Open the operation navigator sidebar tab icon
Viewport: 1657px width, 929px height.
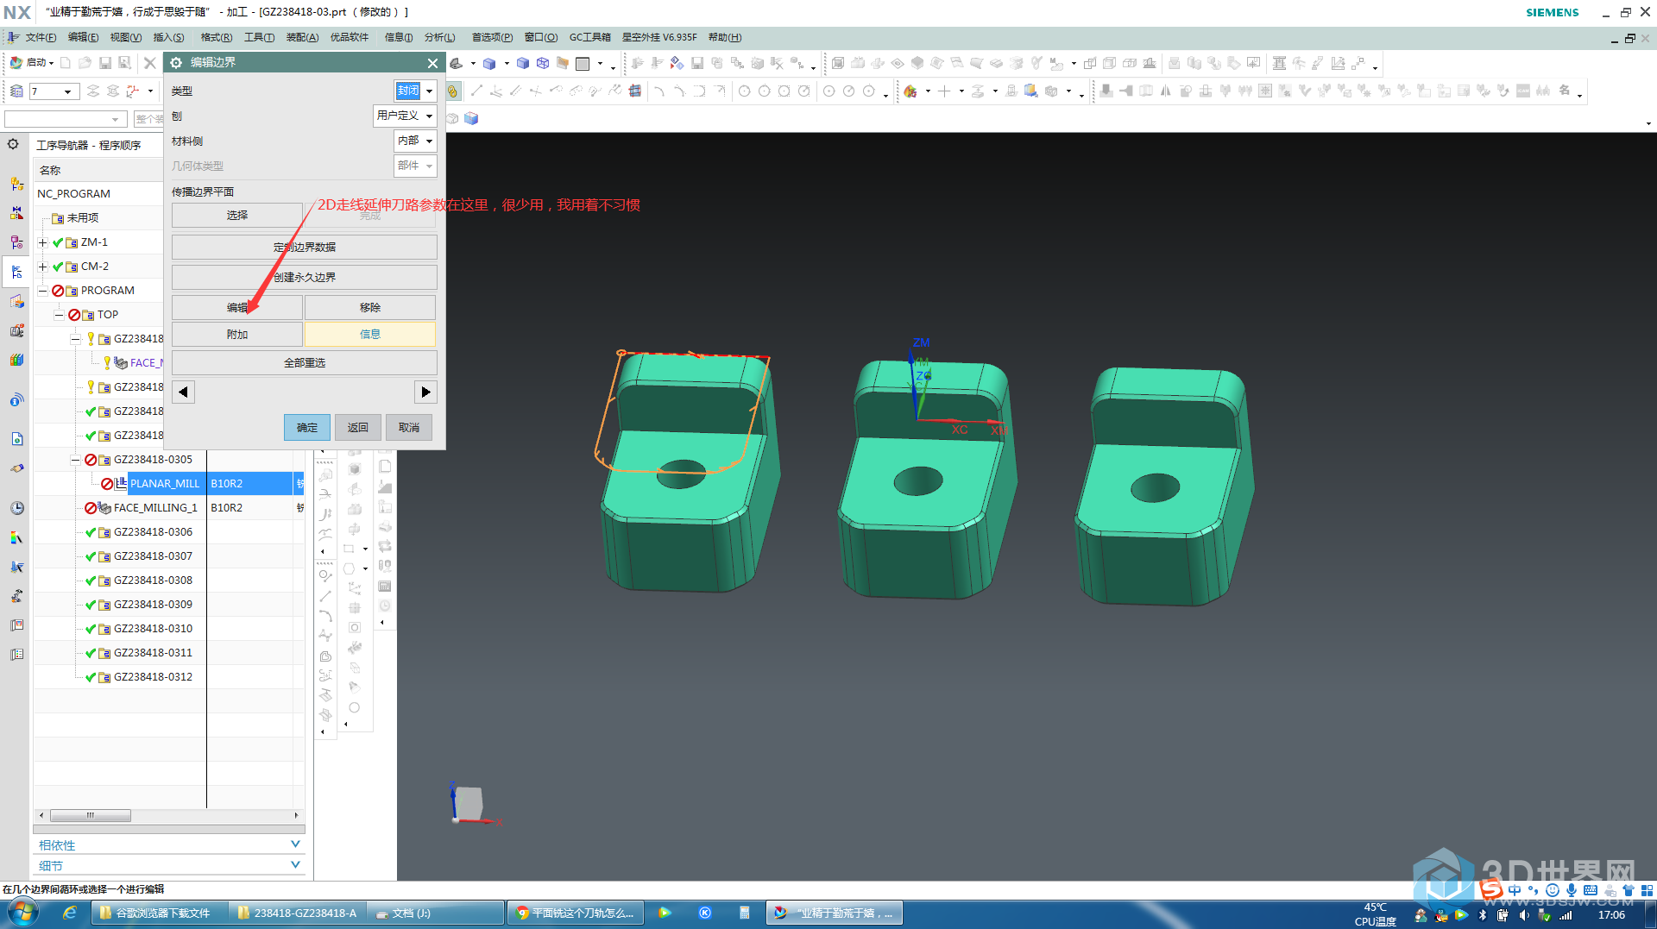[16, 272]
